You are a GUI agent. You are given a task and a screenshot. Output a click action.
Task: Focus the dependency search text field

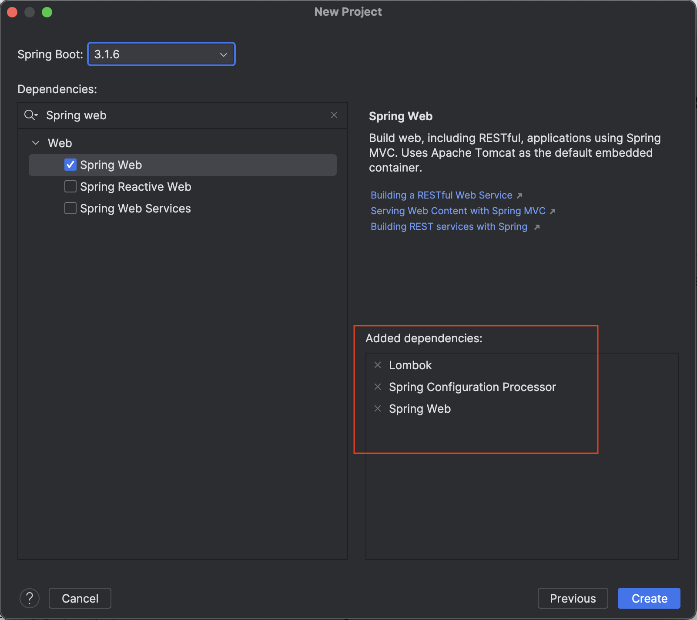coord(183,115)
